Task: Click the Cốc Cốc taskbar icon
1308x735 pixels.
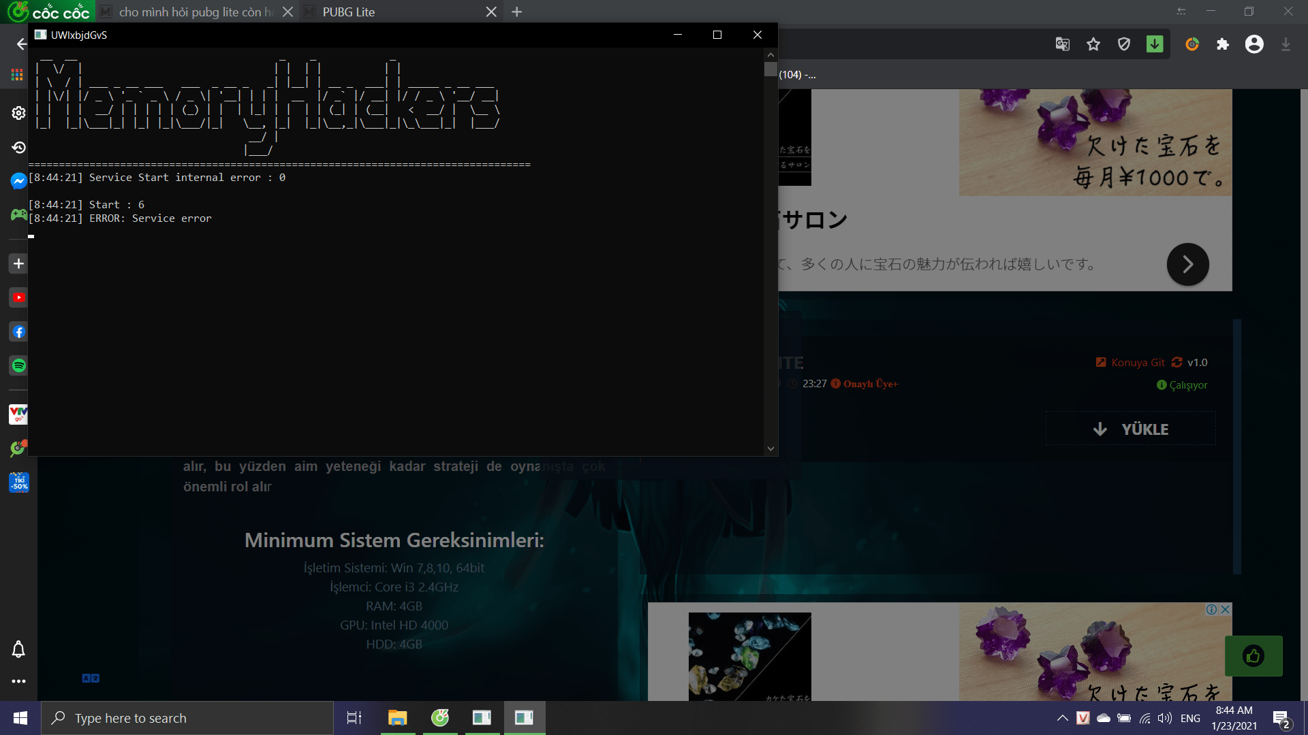Action: [440, 718]
